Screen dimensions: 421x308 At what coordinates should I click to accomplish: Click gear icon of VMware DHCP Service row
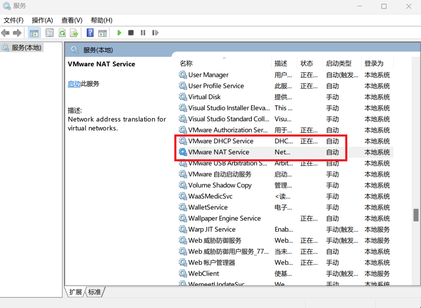[x=183, y=141]
